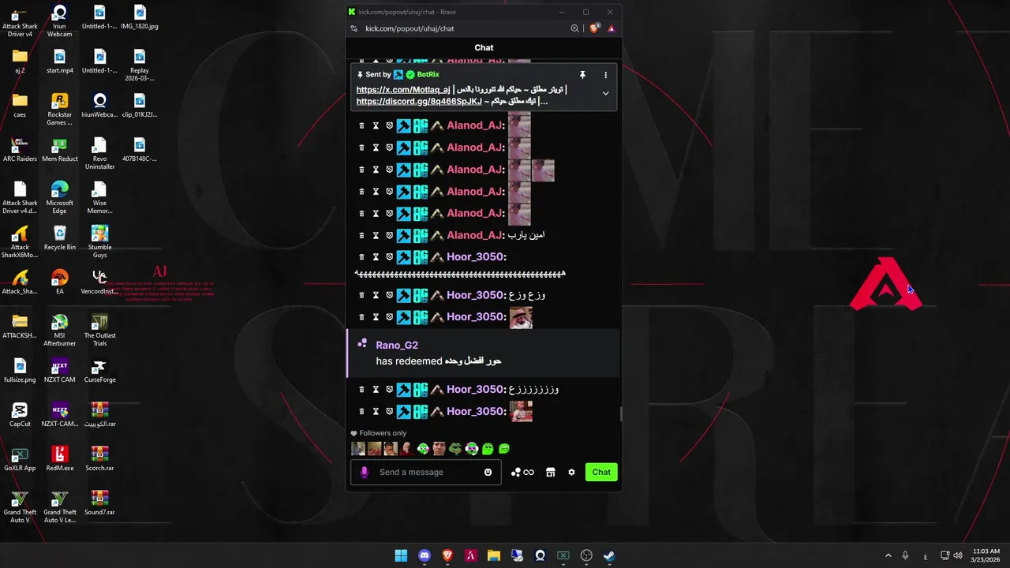Open channel points balance icon with infinity symbol
Image resolution: width=1010 pixels, height=568 pixels.
point(522,473)
